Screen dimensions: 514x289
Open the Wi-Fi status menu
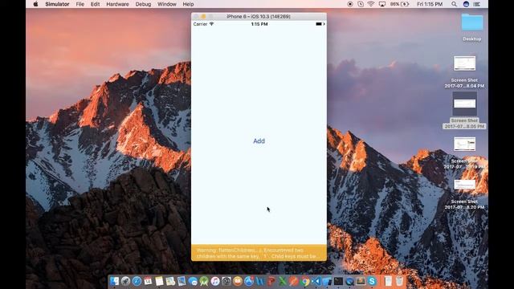click(371, 4)
